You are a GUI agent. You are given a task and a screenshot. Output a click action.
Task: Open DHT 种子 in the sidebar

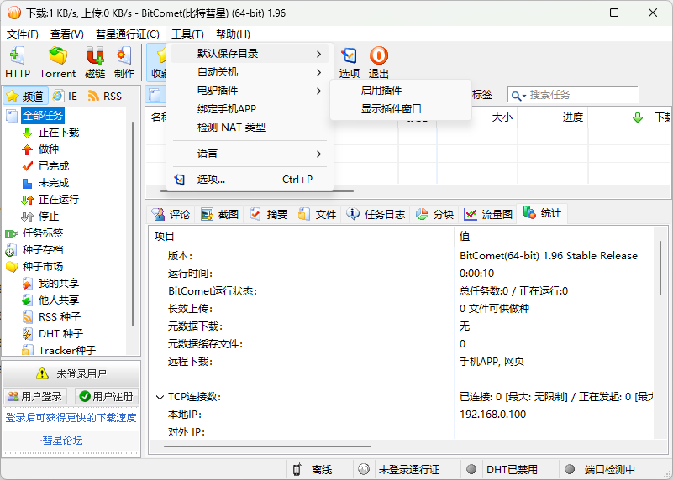pos(60,334)
